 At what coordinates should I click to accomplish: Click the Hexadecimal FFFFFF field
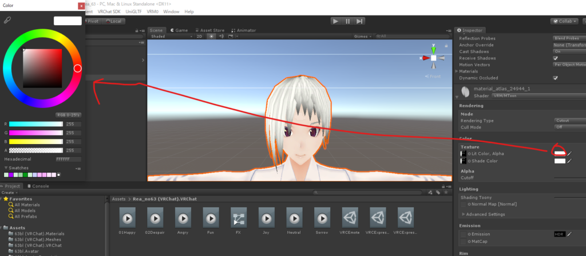69,159
